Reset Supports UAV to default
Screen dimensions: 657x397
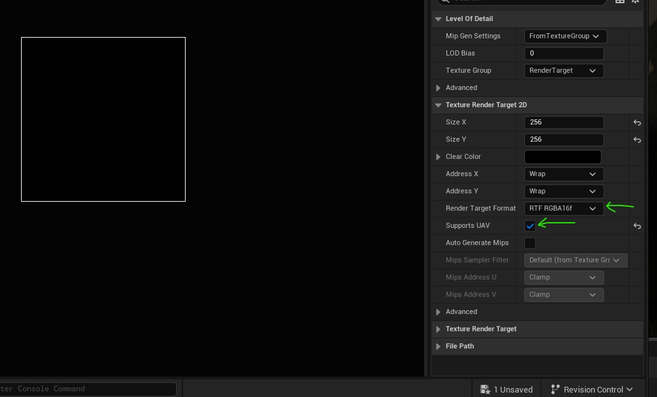coord(637,226)
